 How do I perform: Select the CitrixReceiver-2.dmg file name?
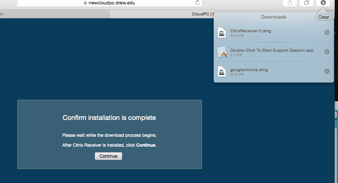click(x=250, y=31)
